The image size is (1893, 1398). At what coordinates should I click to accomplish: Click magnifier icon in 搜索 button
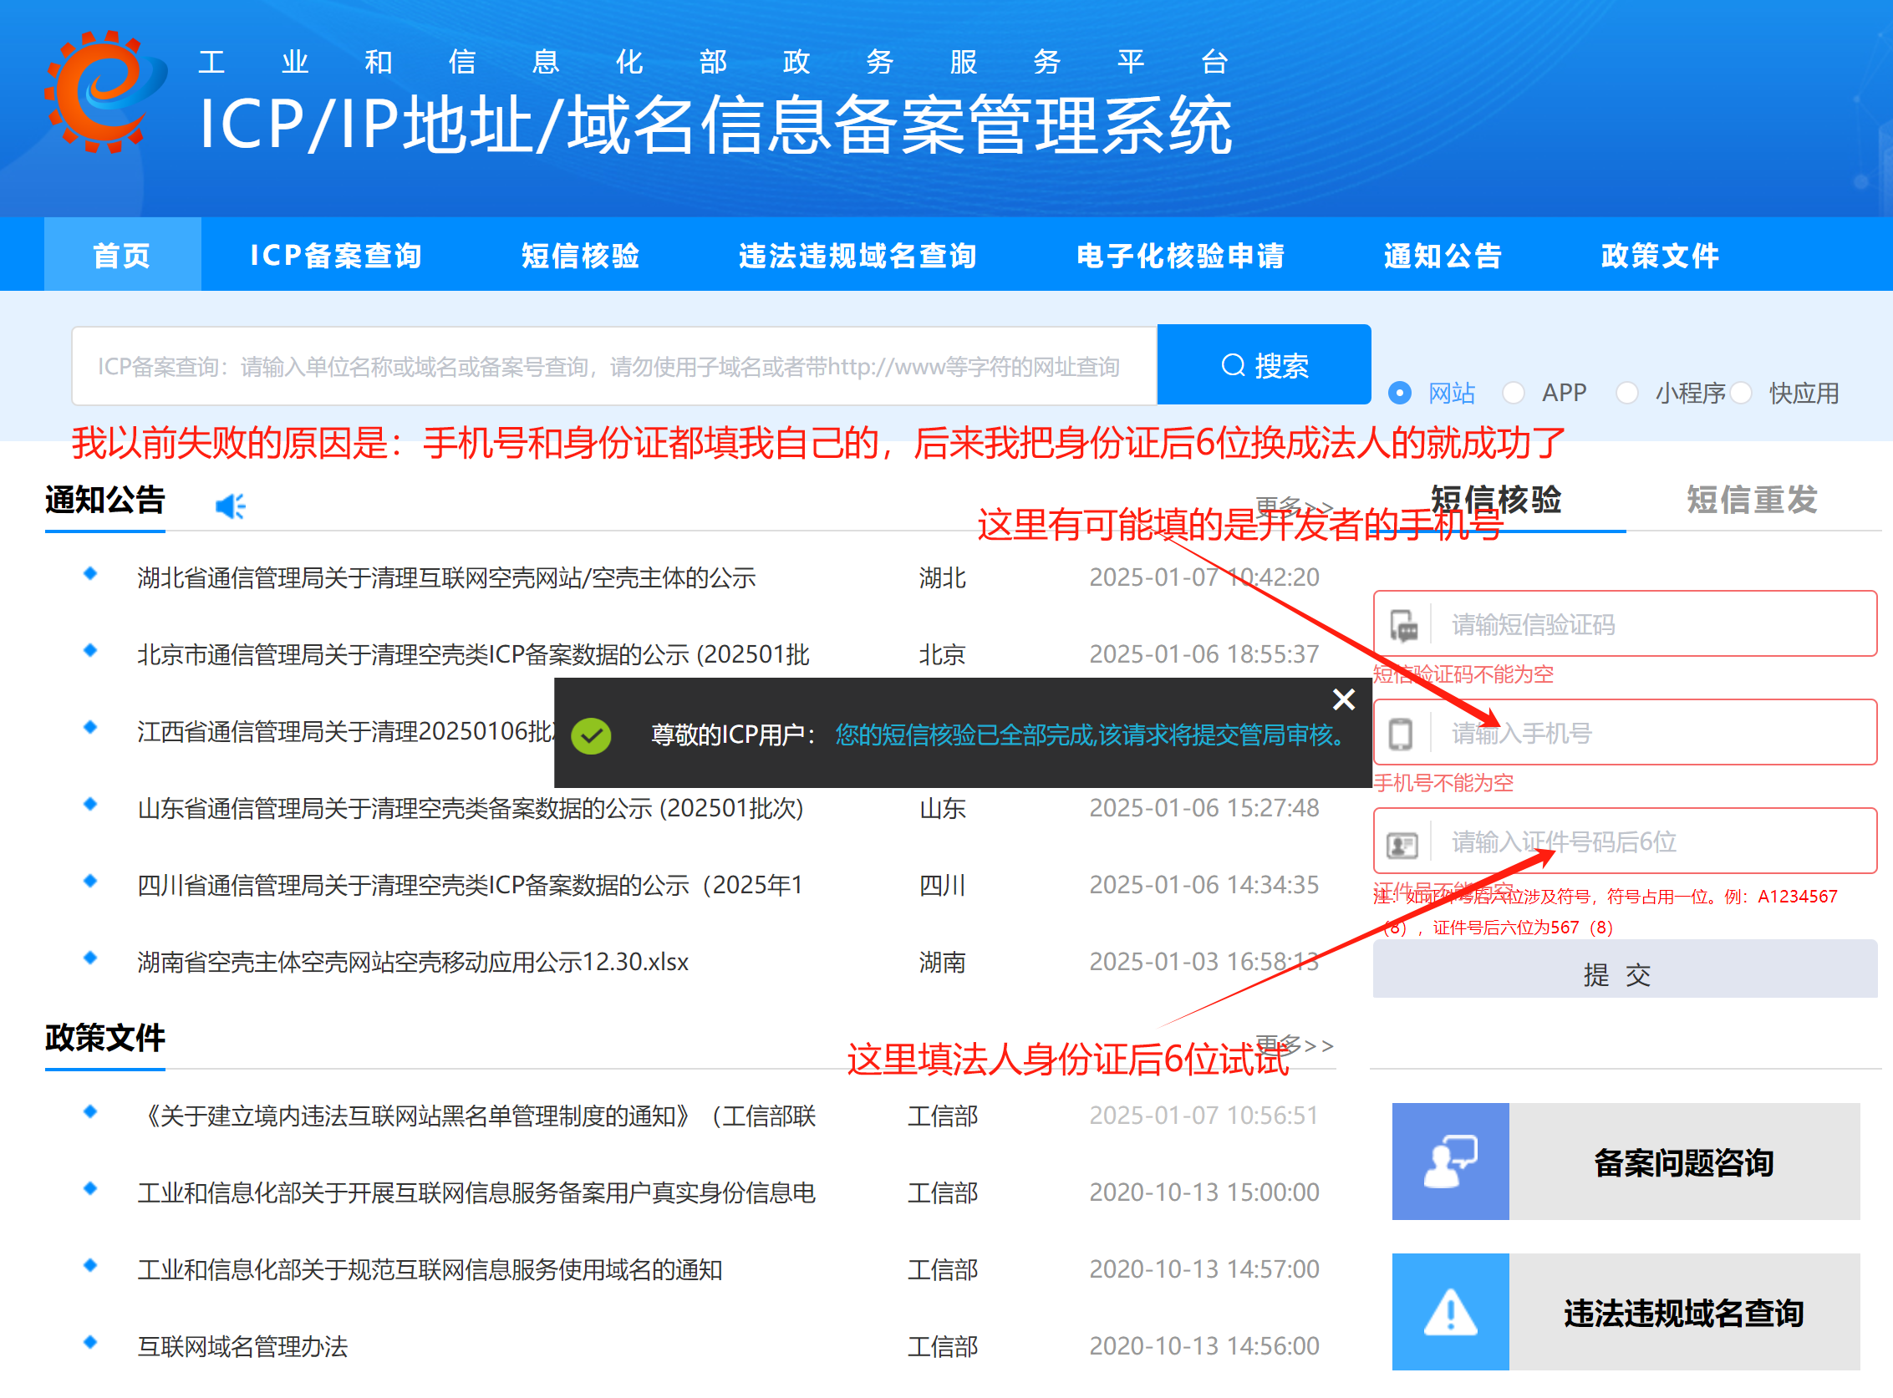click(x=1233, y=365)
